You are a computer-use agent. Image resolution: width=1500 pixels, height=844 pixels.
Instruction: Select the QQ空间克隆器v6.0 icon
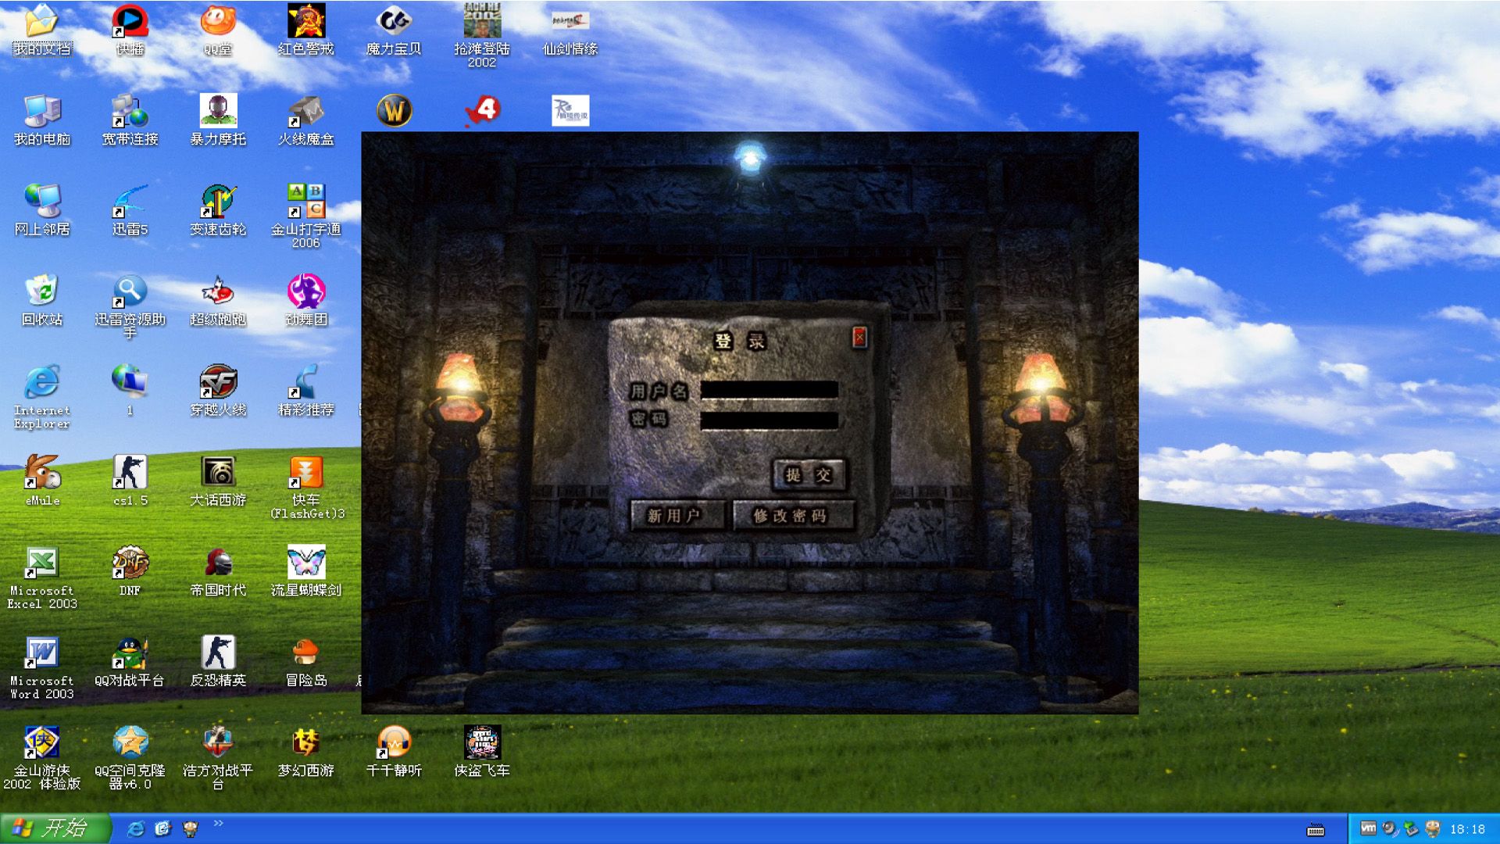[130, 757]
